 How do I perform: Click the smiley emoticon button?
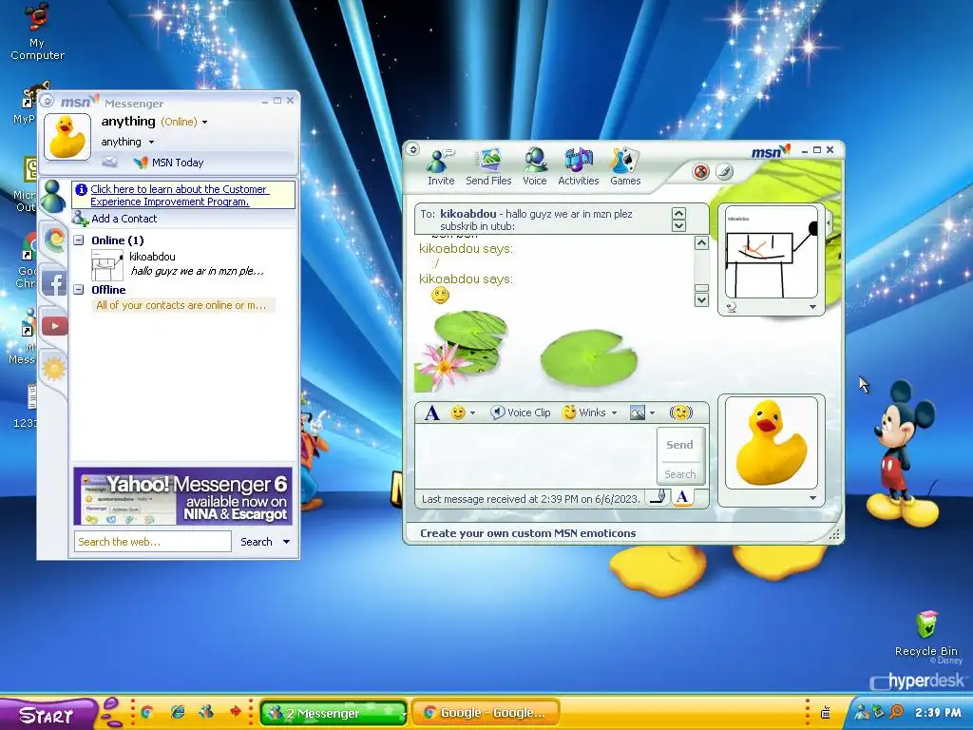pos(457,413)
